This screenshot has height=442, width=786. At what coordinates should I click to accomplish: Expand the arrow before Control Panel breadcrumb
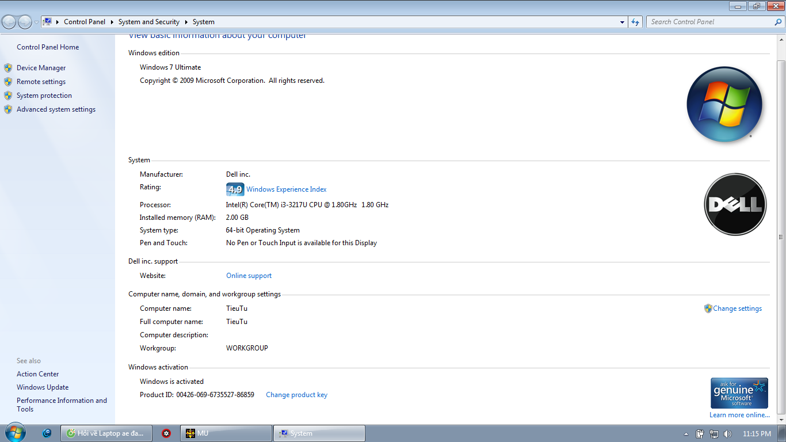click(x=58, y=22)
